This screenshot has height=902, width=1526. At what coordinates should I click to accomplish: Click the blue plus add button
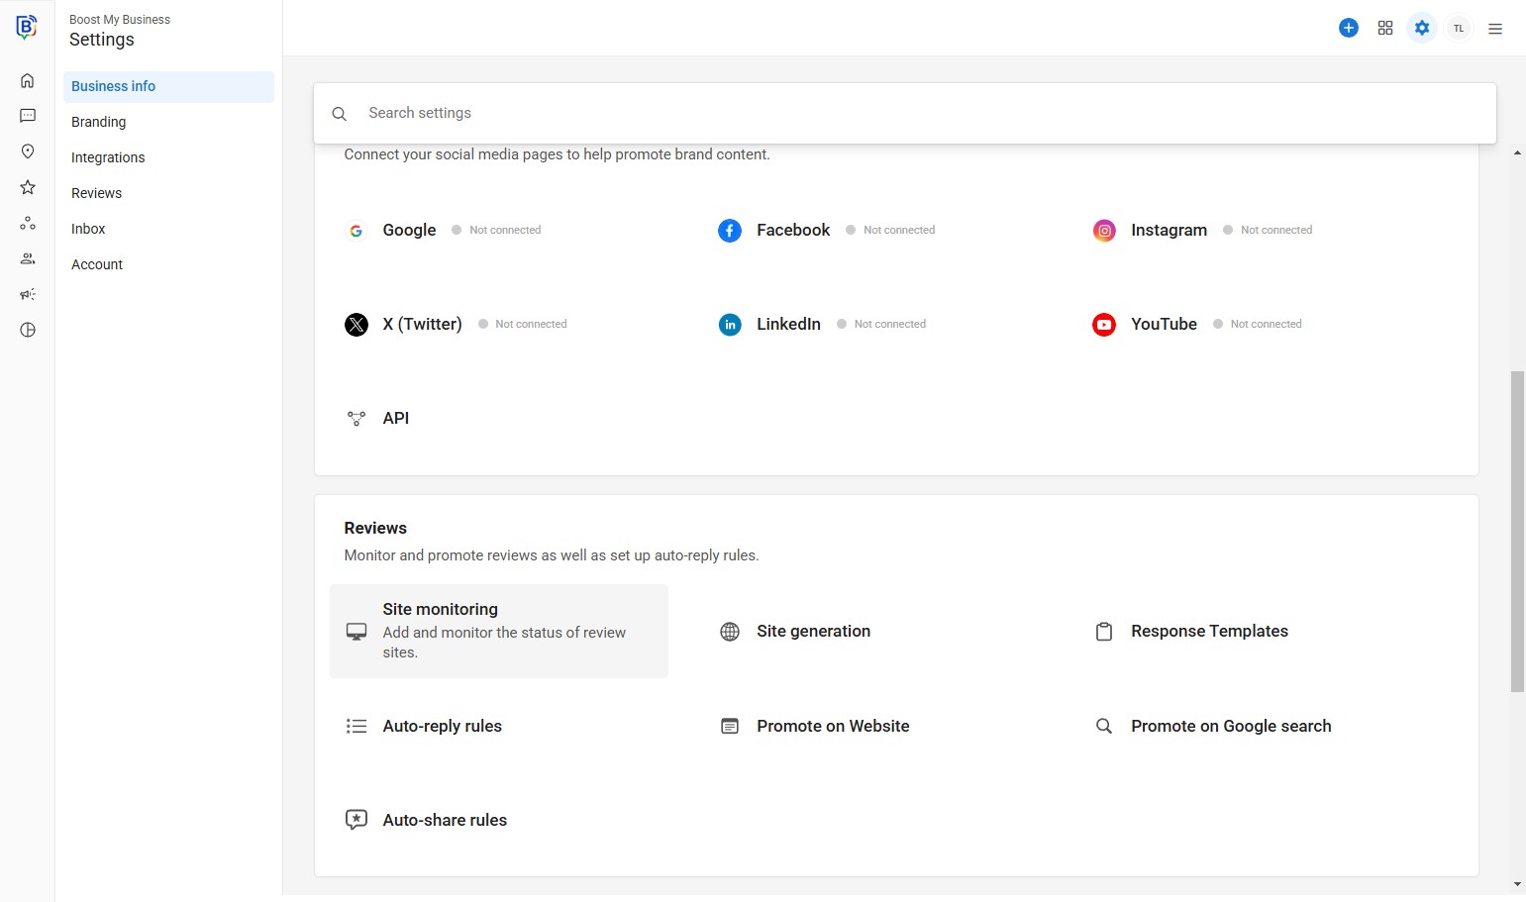pyautogui.click(x=1348, y=28)
